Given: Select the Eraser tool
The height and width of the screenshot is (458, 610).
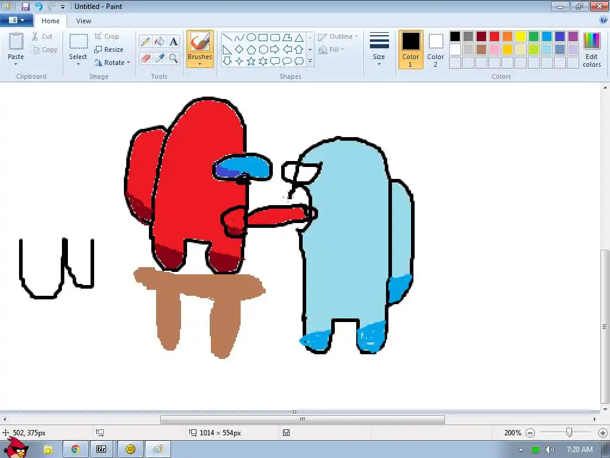Looking at the screenshot, I should tap(145, 58).
